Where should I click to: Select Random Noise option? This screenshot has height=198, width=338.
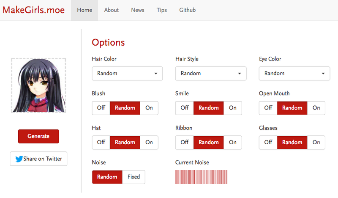[x=107, y=177]
